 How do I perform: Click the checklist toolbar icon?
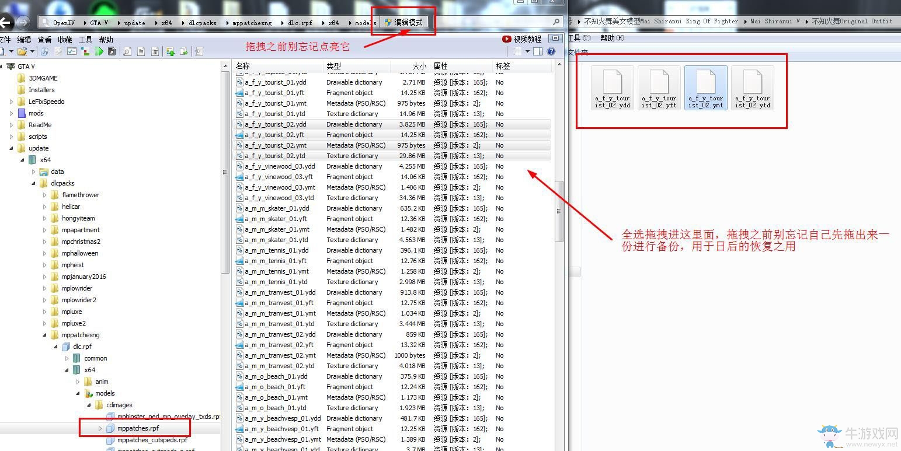72,51
